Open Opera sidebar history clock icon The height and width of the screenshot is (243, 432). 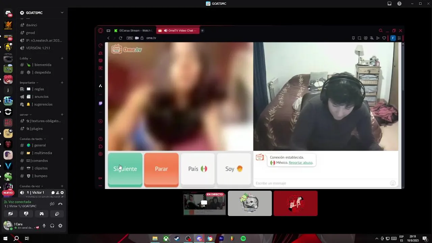tap(100, 139)
